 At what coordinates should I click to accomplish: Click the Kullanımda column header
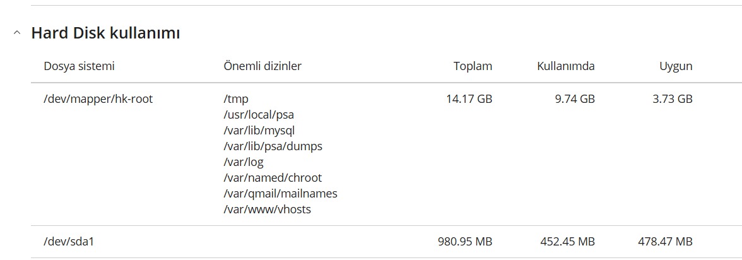(566, 66)
